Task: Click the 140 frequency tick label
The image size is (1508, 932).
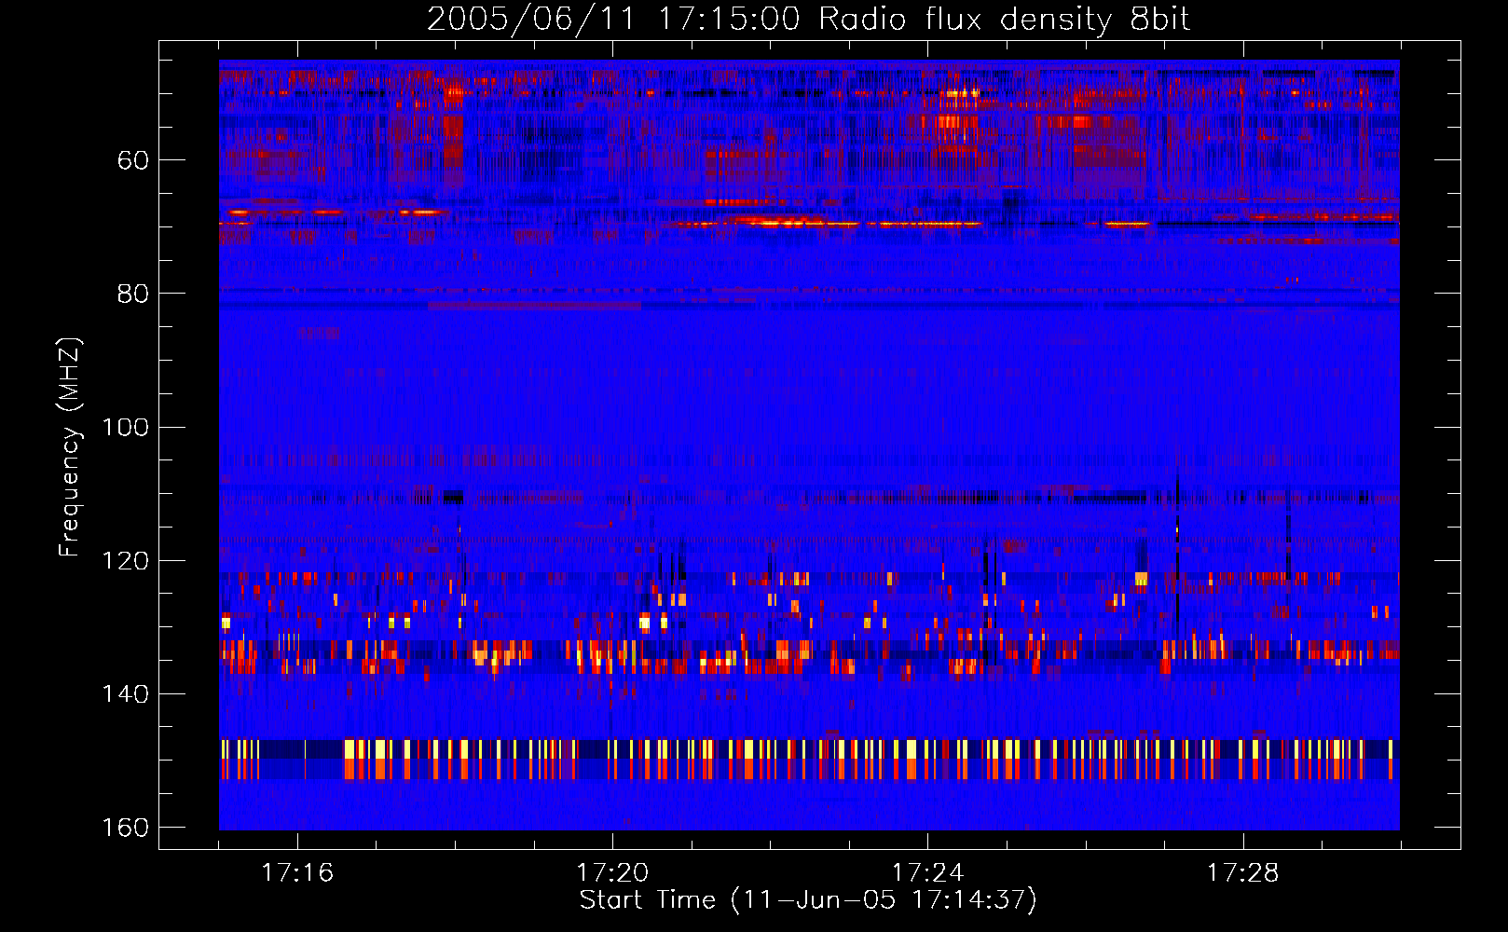Action: click(x=125, y=694)
